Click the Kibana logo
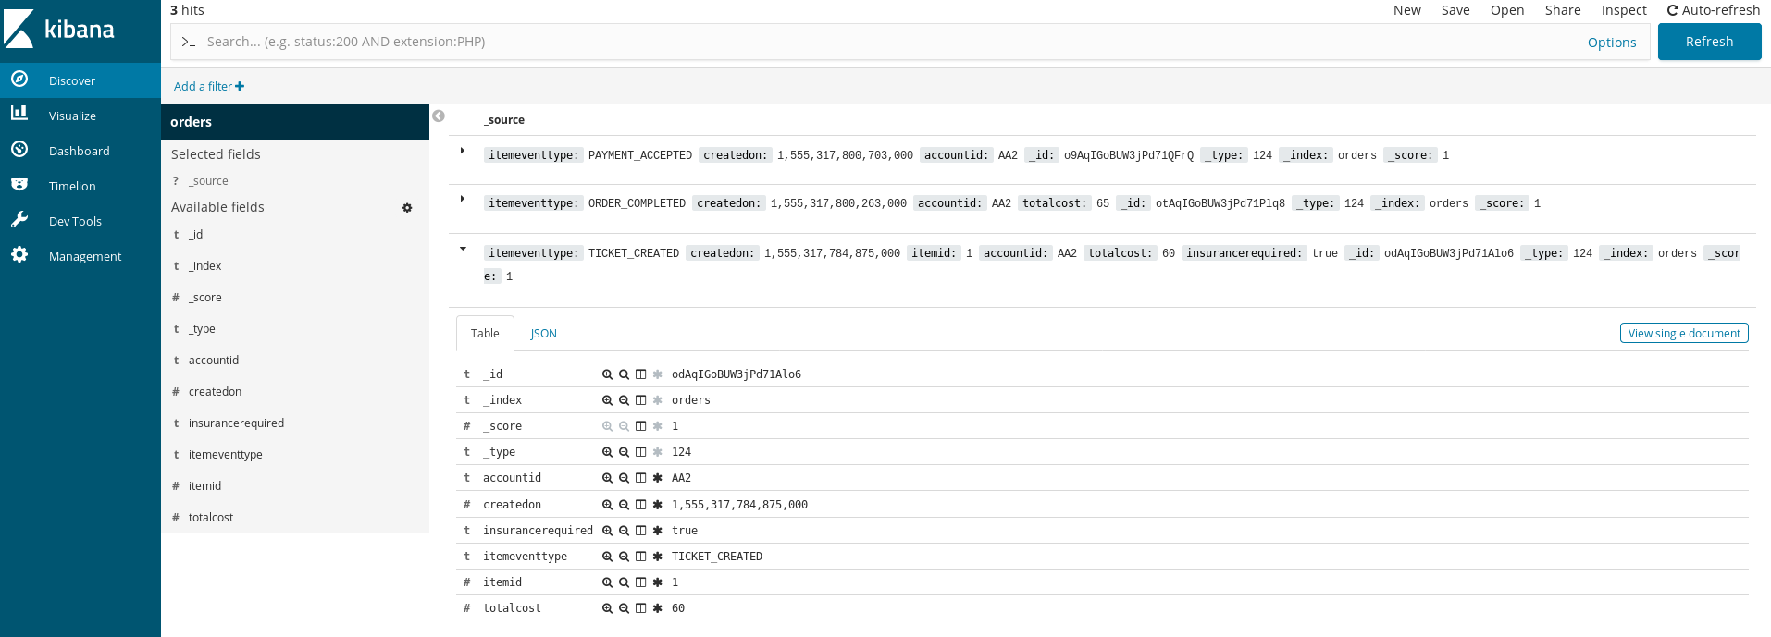 click(60, 29)
